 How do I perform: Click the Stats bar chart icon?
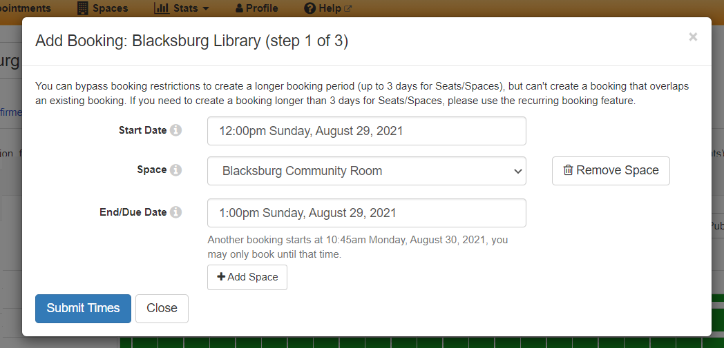[x=162, y=8]
